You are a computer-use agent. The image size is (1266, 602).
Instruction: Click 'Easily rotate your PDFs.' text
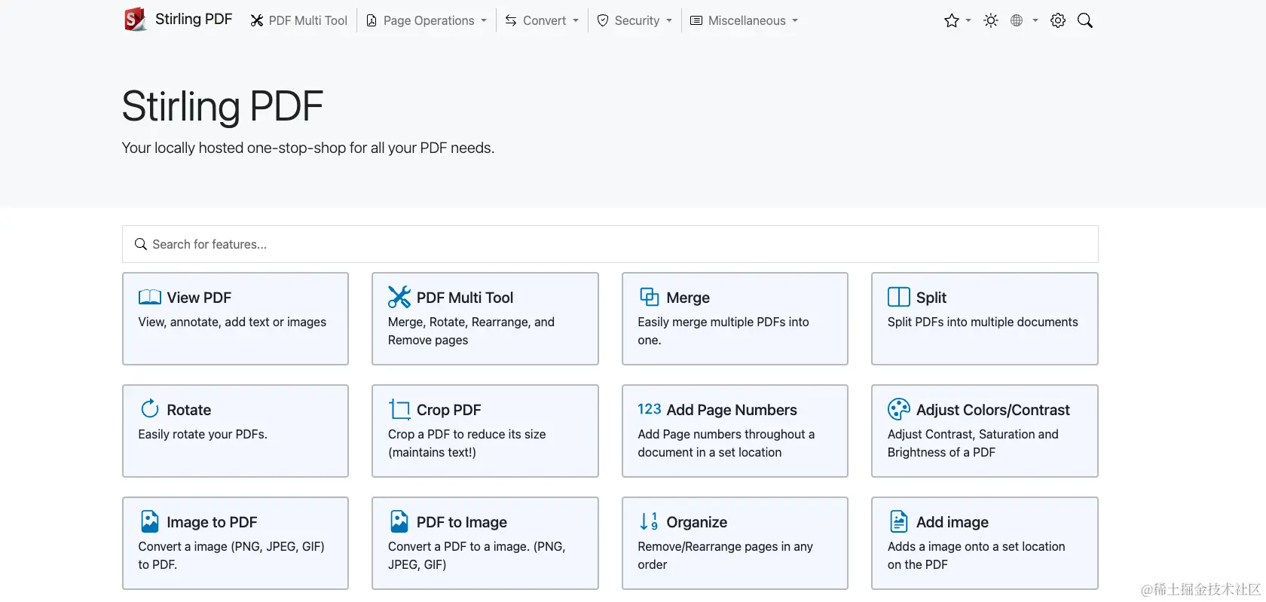coord(203,434)
